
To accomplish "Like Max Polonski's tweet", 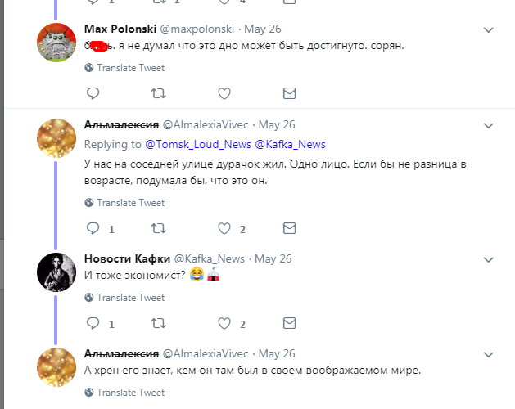I will click(x=224, y=94).
